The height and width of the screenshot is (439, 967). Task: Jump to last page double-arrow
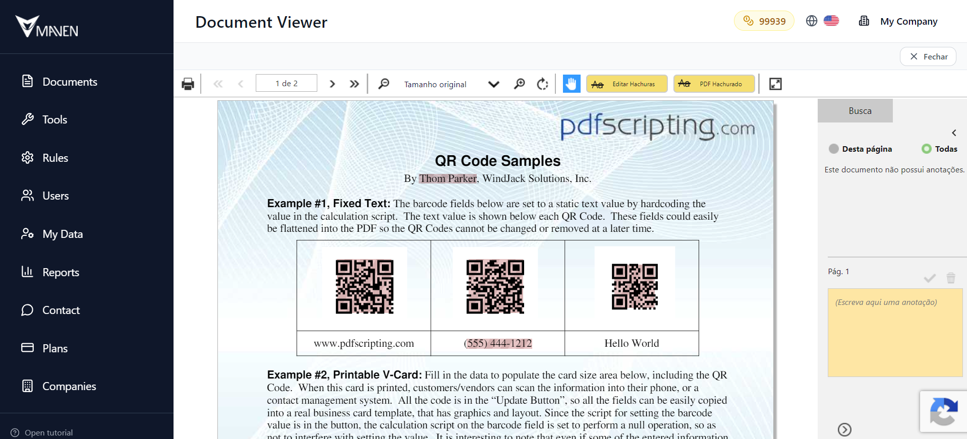point(354,84)
